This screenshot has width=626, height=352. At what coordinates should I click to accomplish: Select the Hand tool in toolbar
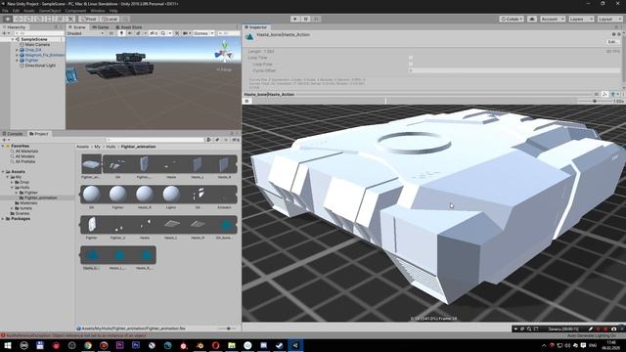(x=8, y=19)
